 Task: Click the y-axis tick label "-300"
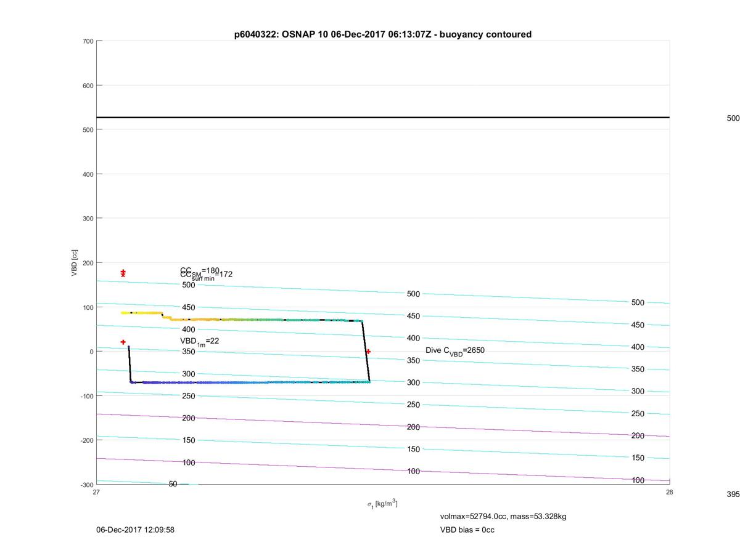[x=86, y=485]
